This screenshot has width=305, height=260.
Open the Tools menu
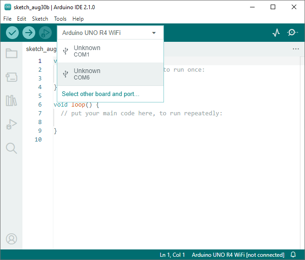(x=60, y=19)
